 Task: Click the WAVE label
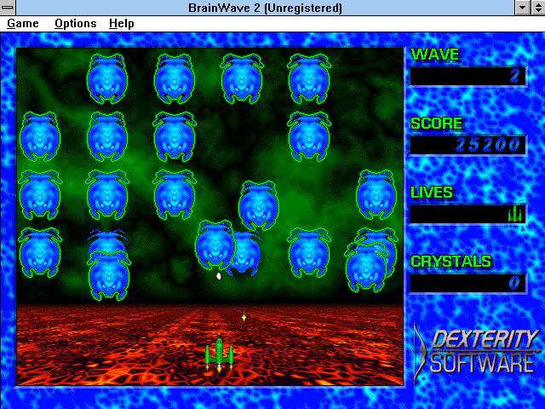pos(435,55)
